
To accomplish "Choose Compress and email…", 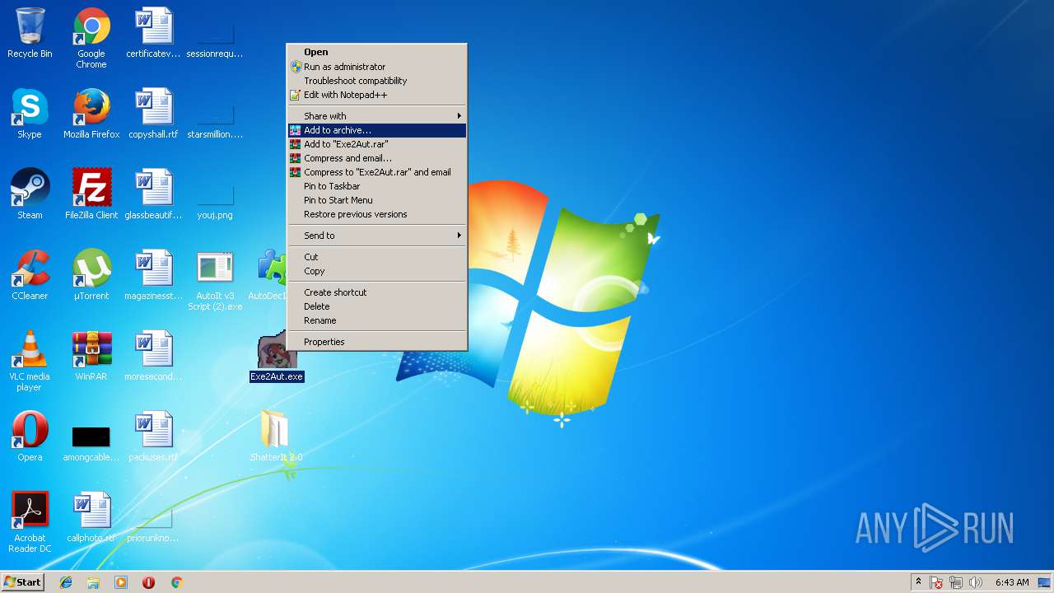I will click(377, 158).
